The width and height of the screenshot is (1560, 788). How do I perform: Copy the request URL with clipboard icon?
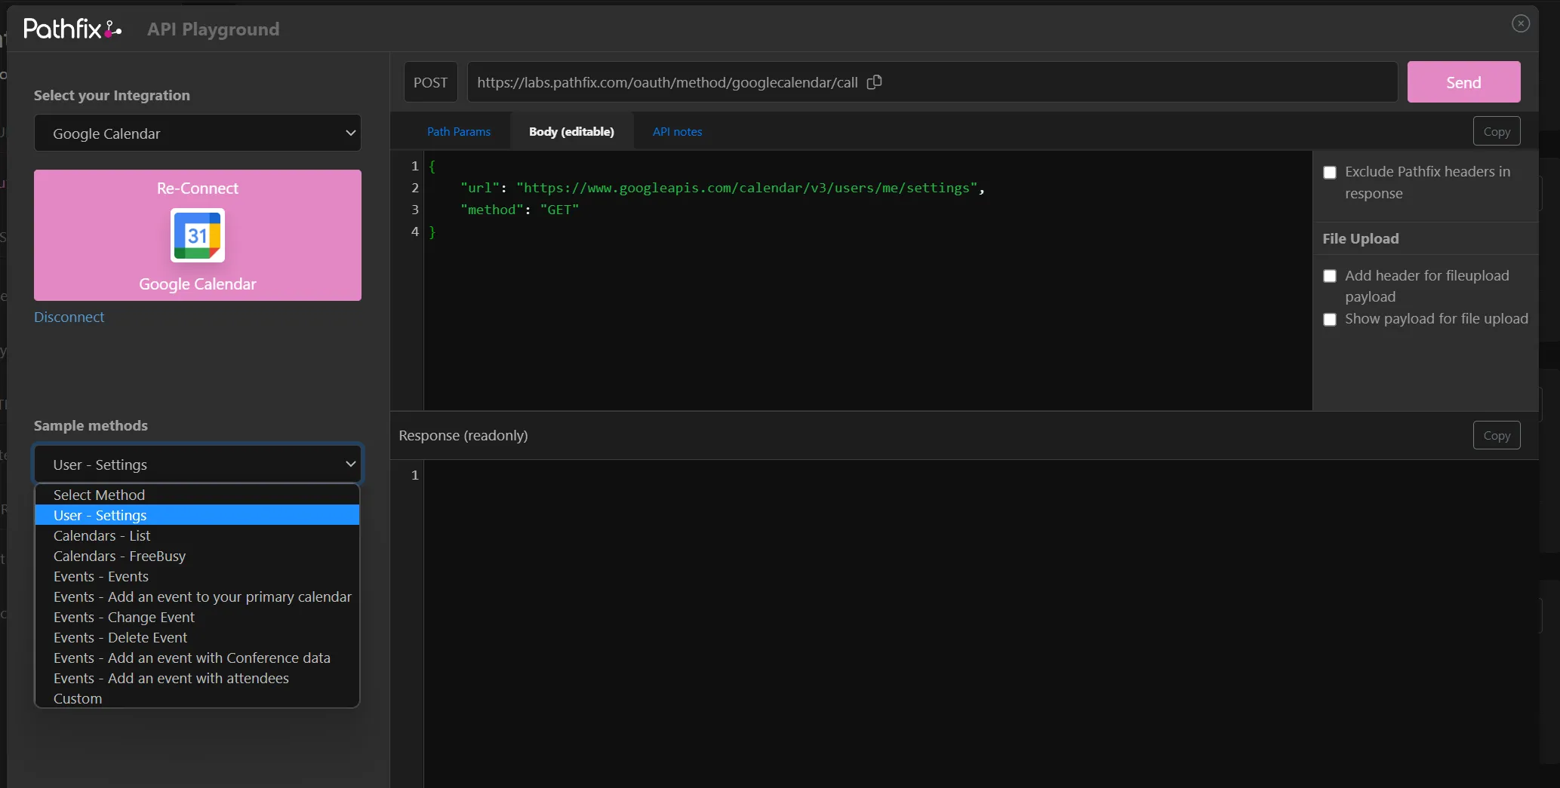[874, 82]
